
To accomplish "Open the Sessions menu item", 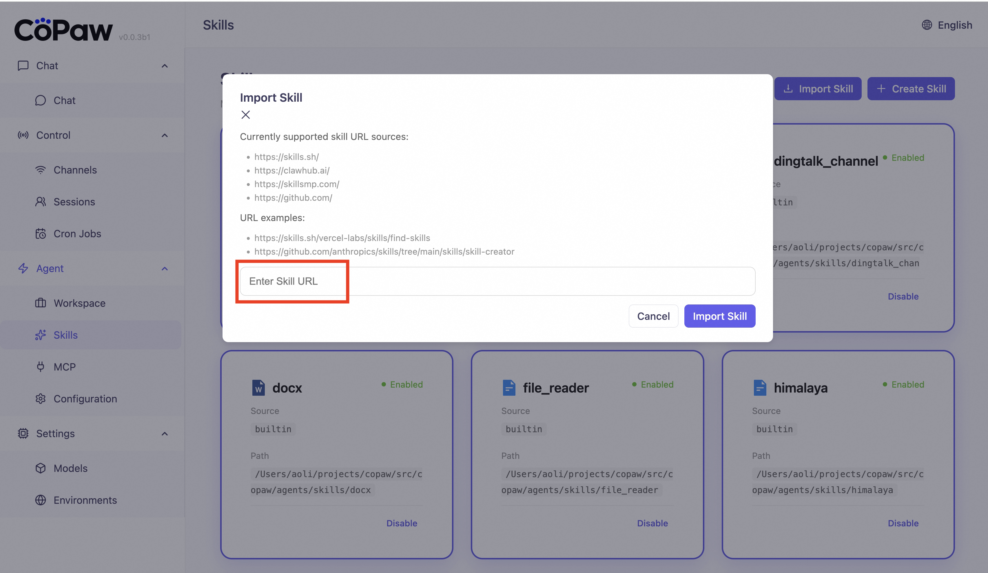I will [x=74, y=202].
